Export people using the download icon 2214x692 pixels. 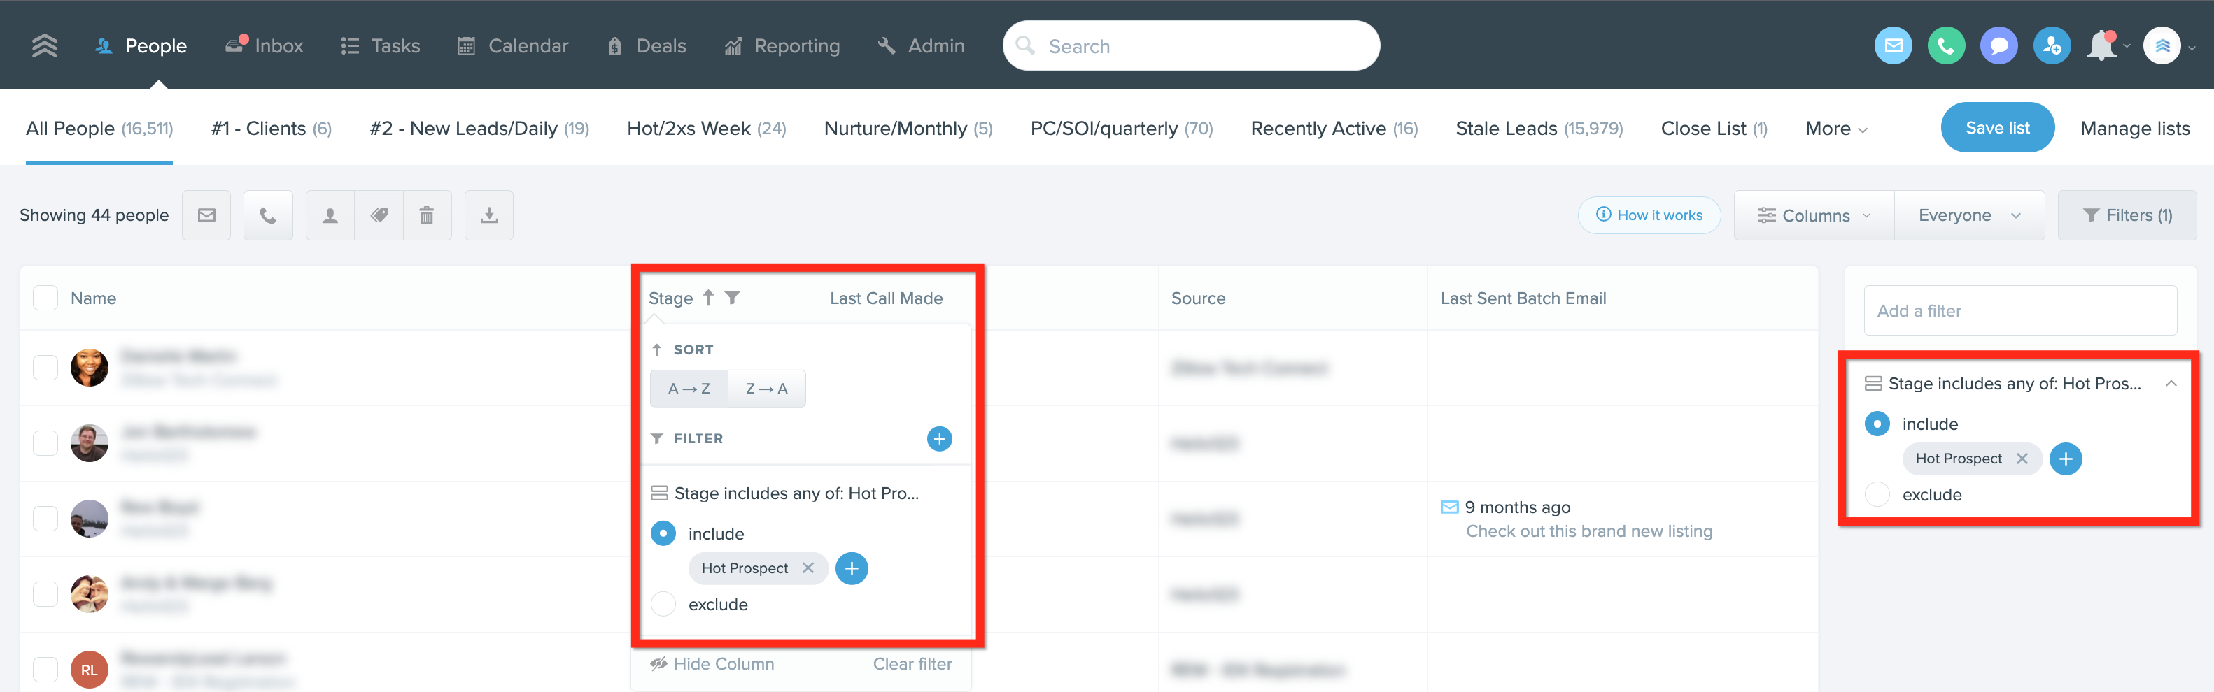(488, 215)
